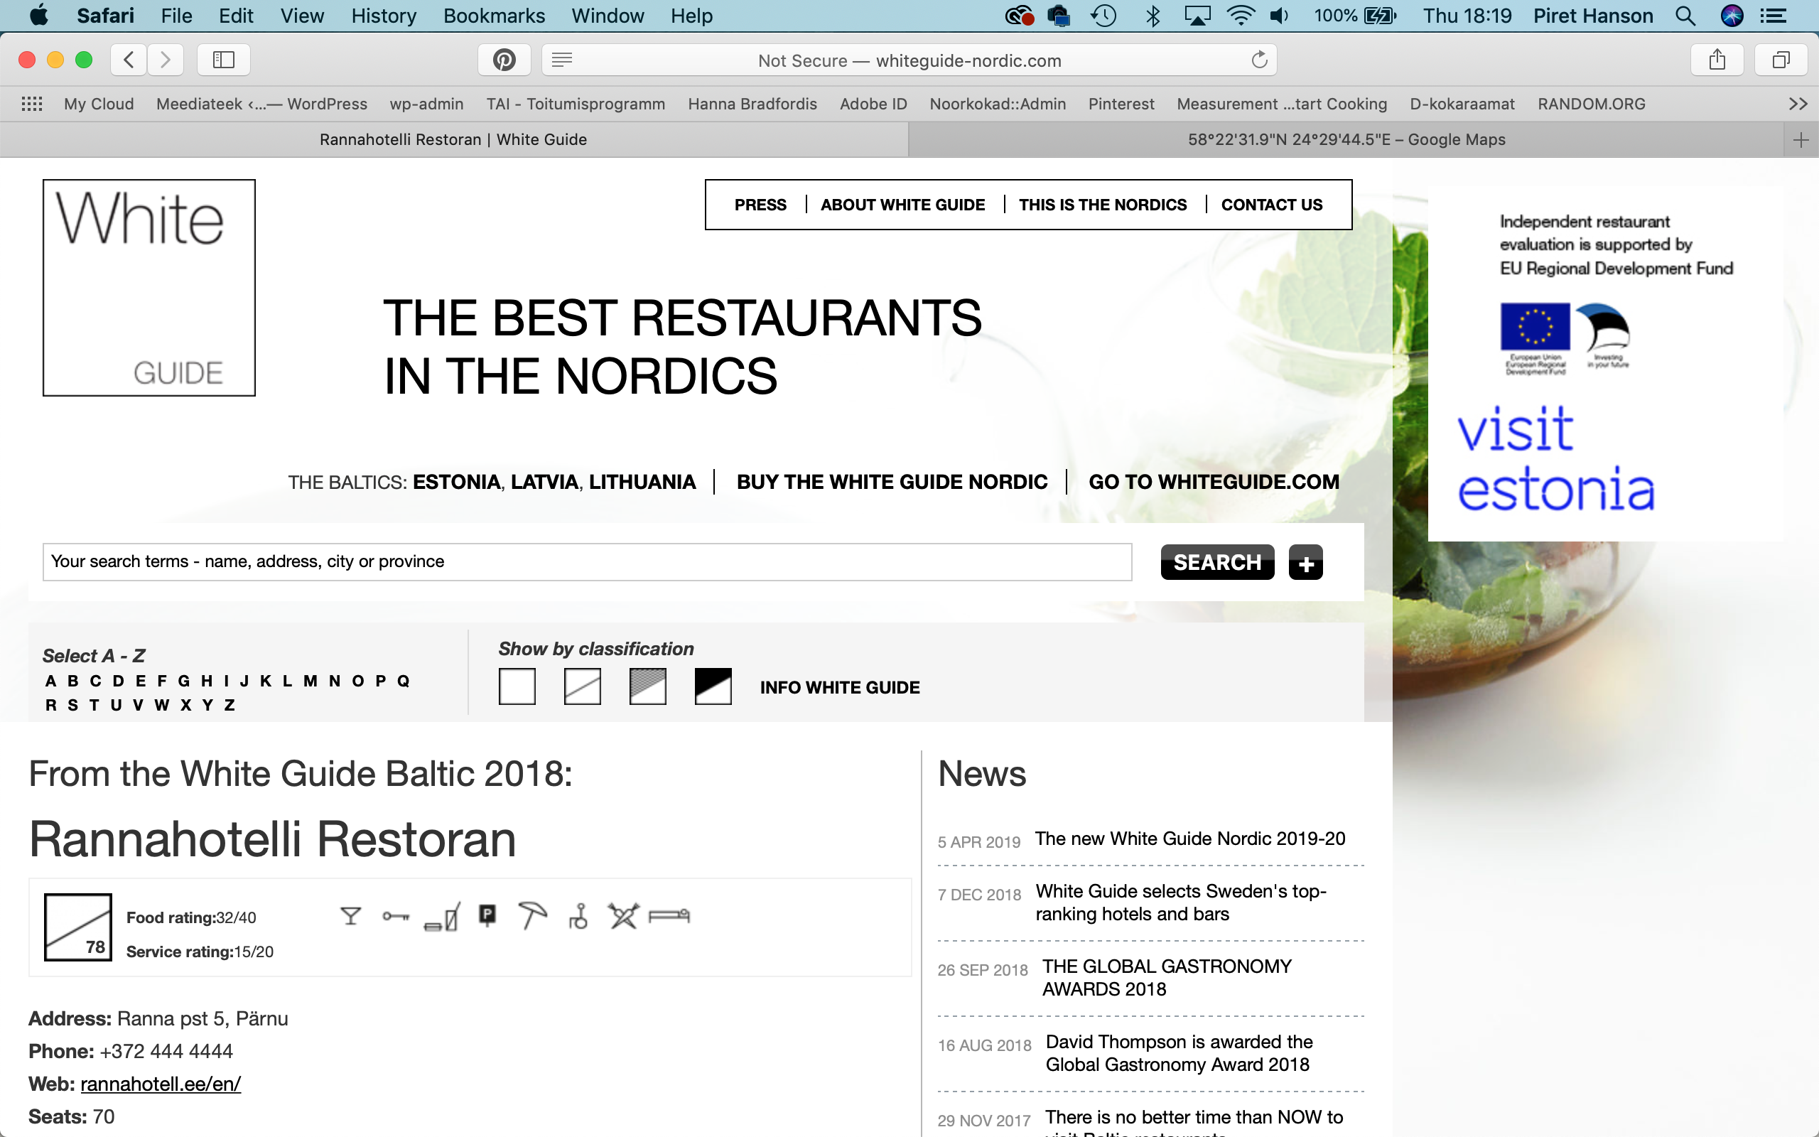Screen dimensions: 1819x1137
Task: Click the black plus button beside Search
Action: 1305,563
